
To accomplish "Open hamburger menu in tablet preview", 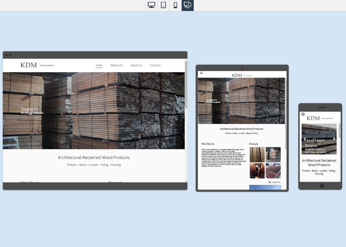I will [x=201, y=73].
